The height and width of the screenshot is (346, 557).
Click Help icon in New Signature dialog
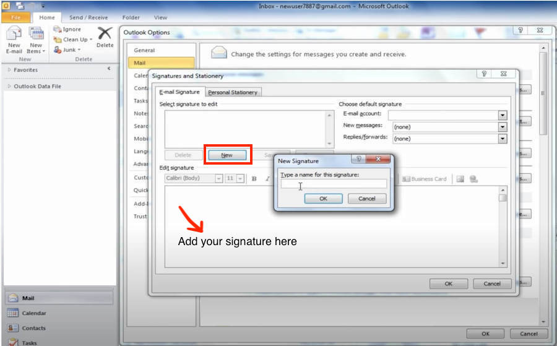358,159
